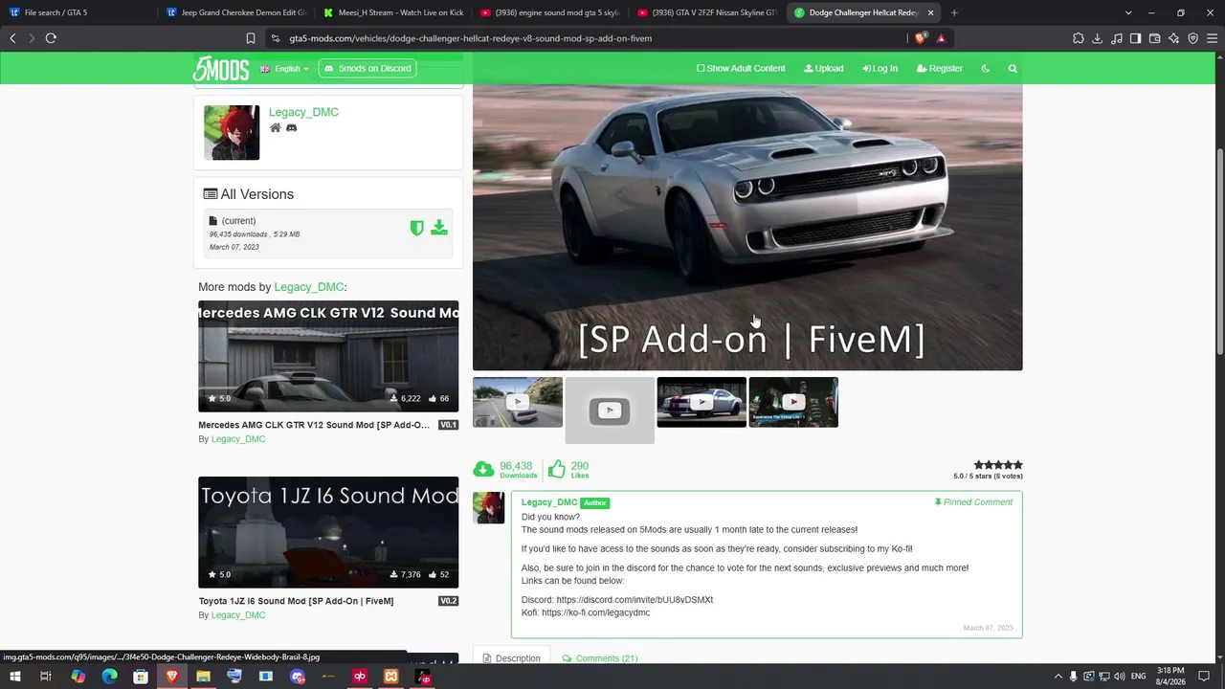Switch to the Comments (21) tab
This screenshot has height=689, width=1225.
(600, 658)
